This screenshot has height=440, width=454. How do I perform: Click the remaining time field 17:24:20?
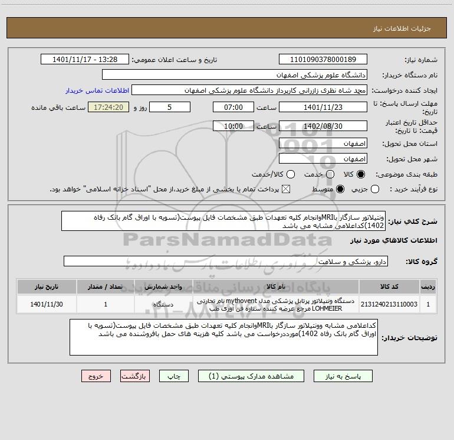point(108,107)
